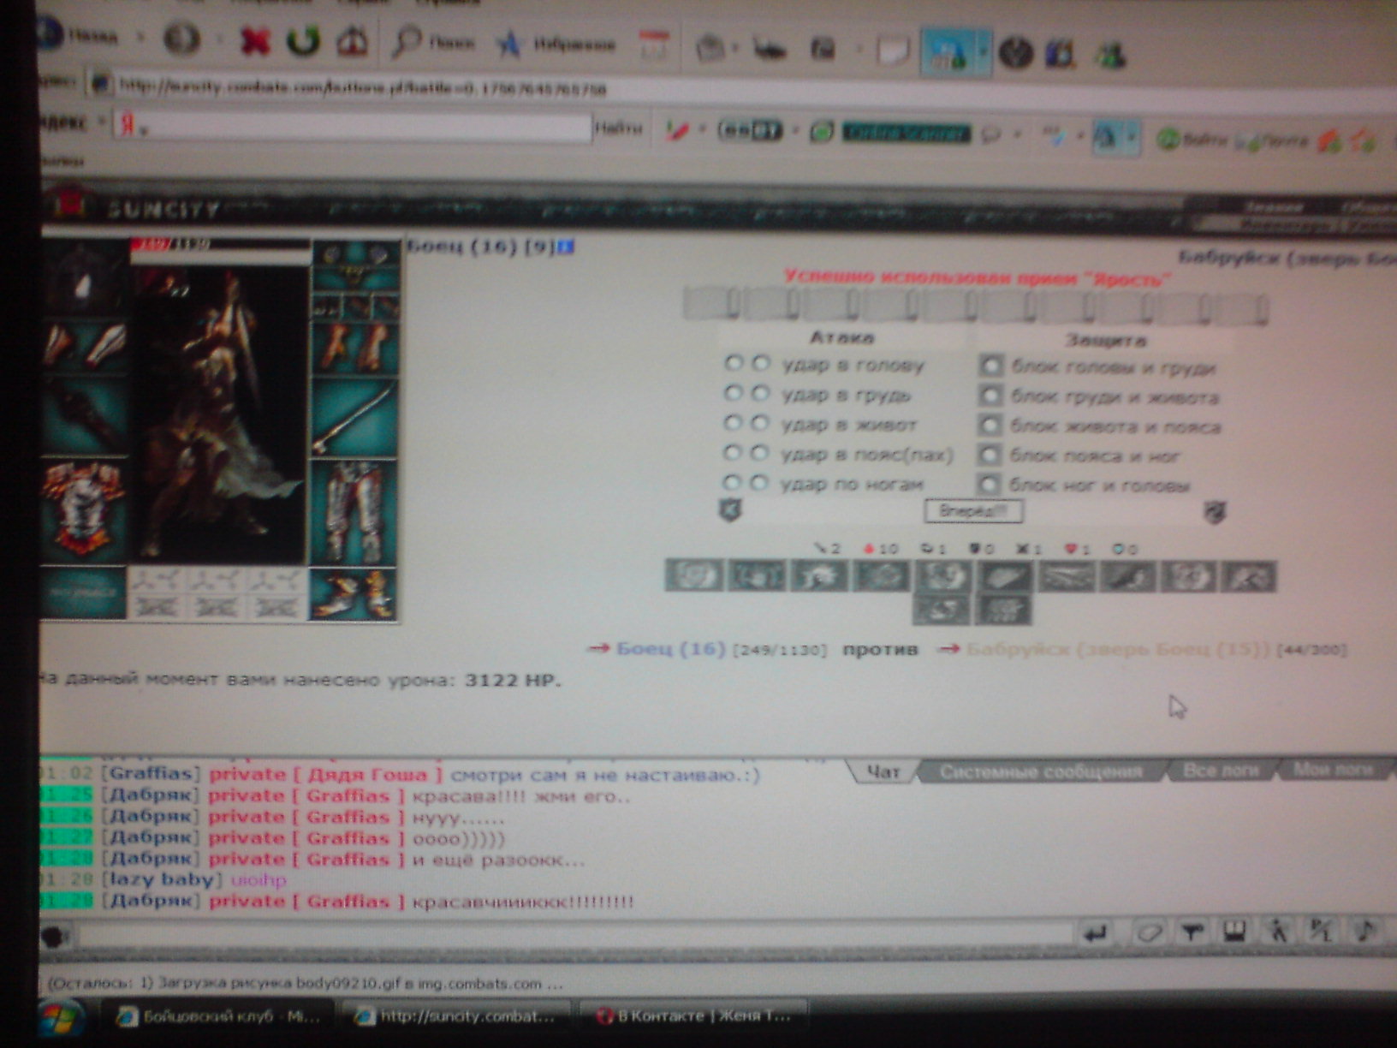The image size is (1397, 1048).
Task: Check блок пояса и ног
Action: click(x=990, y=455)
